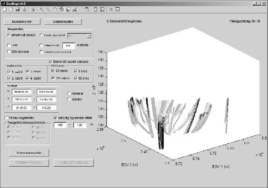Viewport: 268px width, 188px height.
Task: Click the Save floppy disk icon
Action: click(x=18, y=10)
